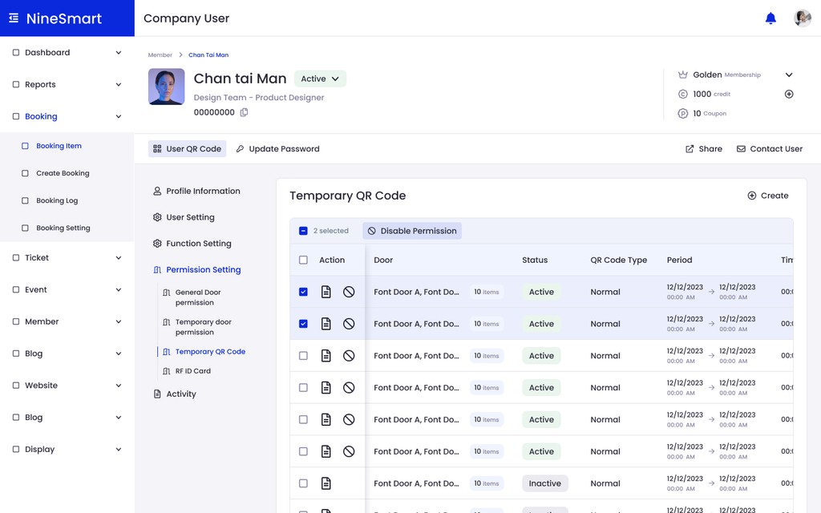Image resolution: width=821 pixels, height=513 pixels.
Task: Open RF ID Card permission section
Action: pos(192,371)
